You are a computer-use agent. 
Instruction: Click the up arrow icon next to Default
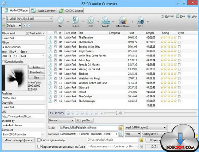point(24,26)
